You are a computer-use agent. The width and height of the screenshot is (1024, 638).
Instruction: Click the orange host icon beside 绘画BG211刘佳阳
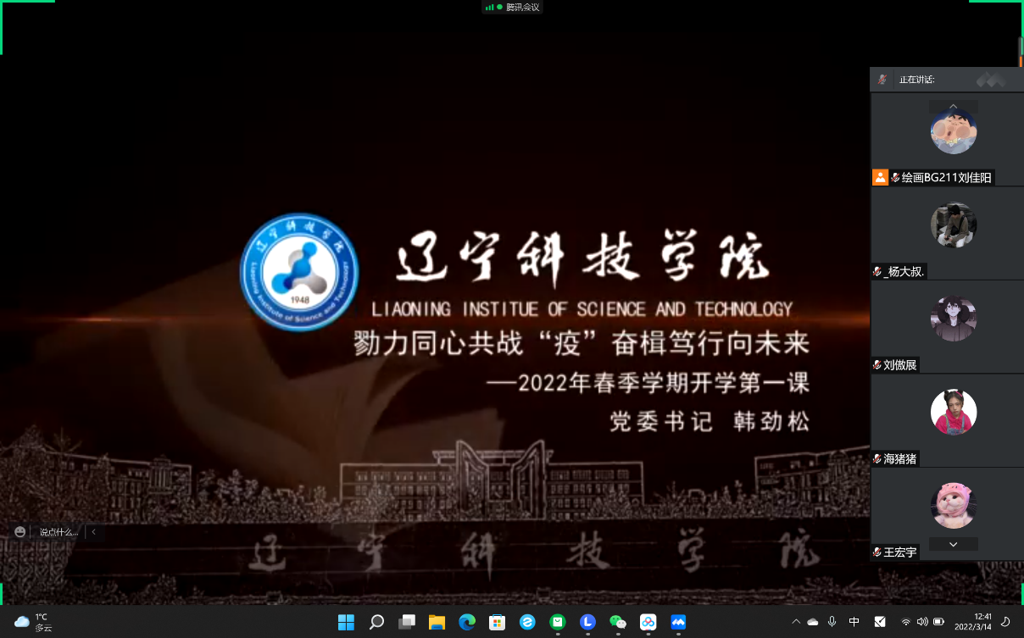pyautogui.click(x=880, y=177)
